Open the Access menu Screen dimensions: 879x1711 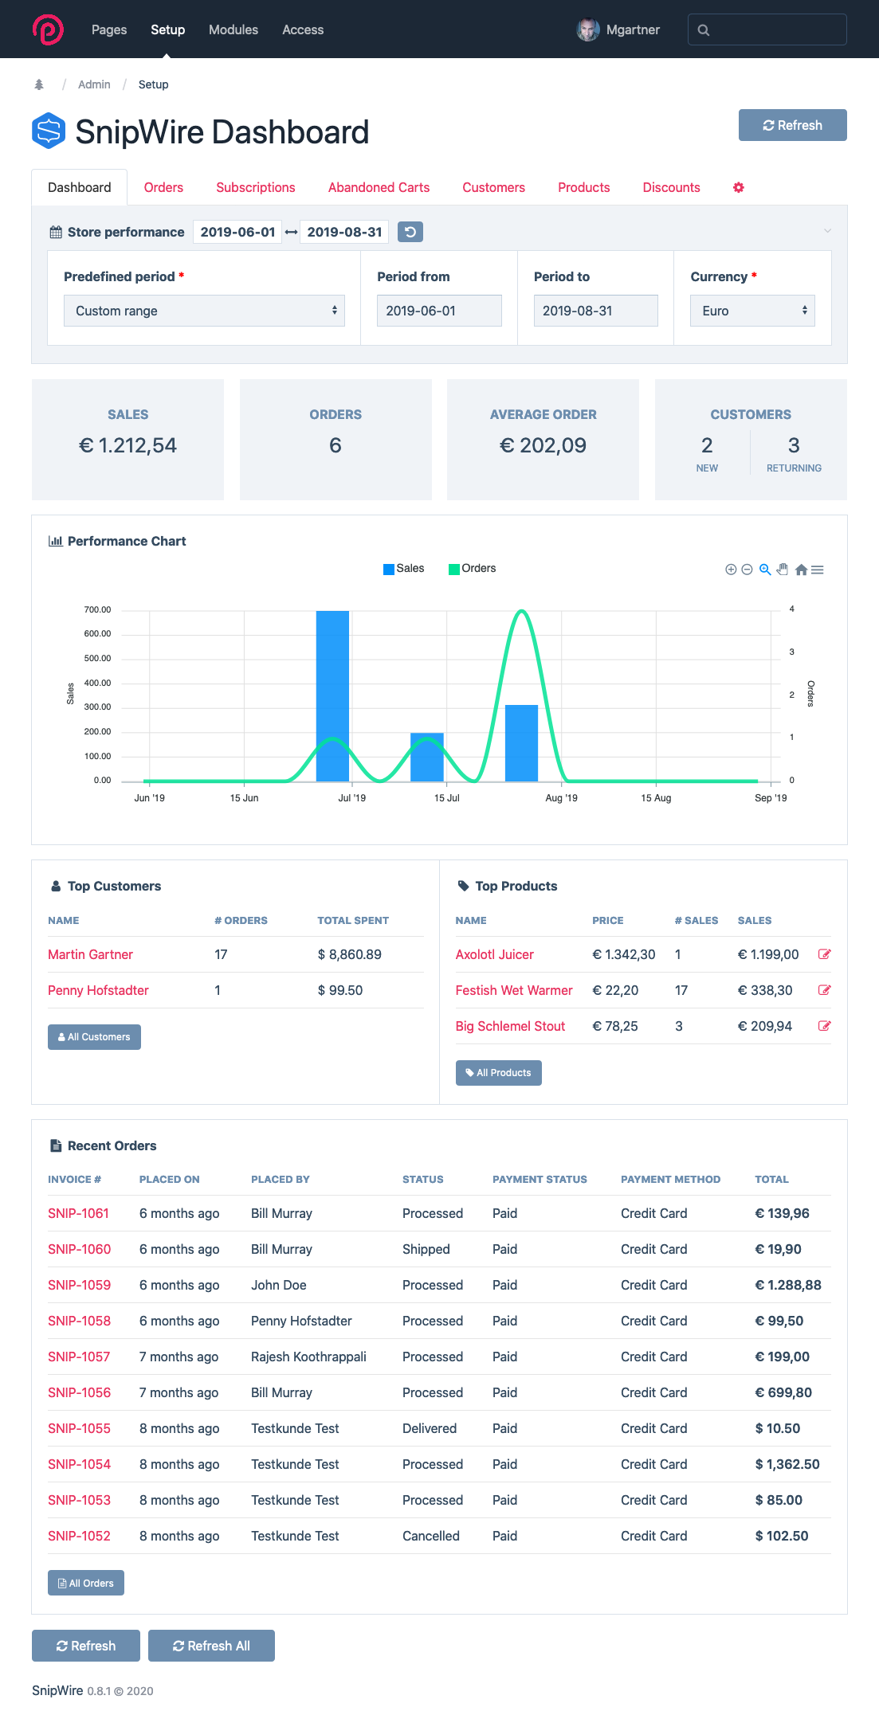(x=303, y=29)
